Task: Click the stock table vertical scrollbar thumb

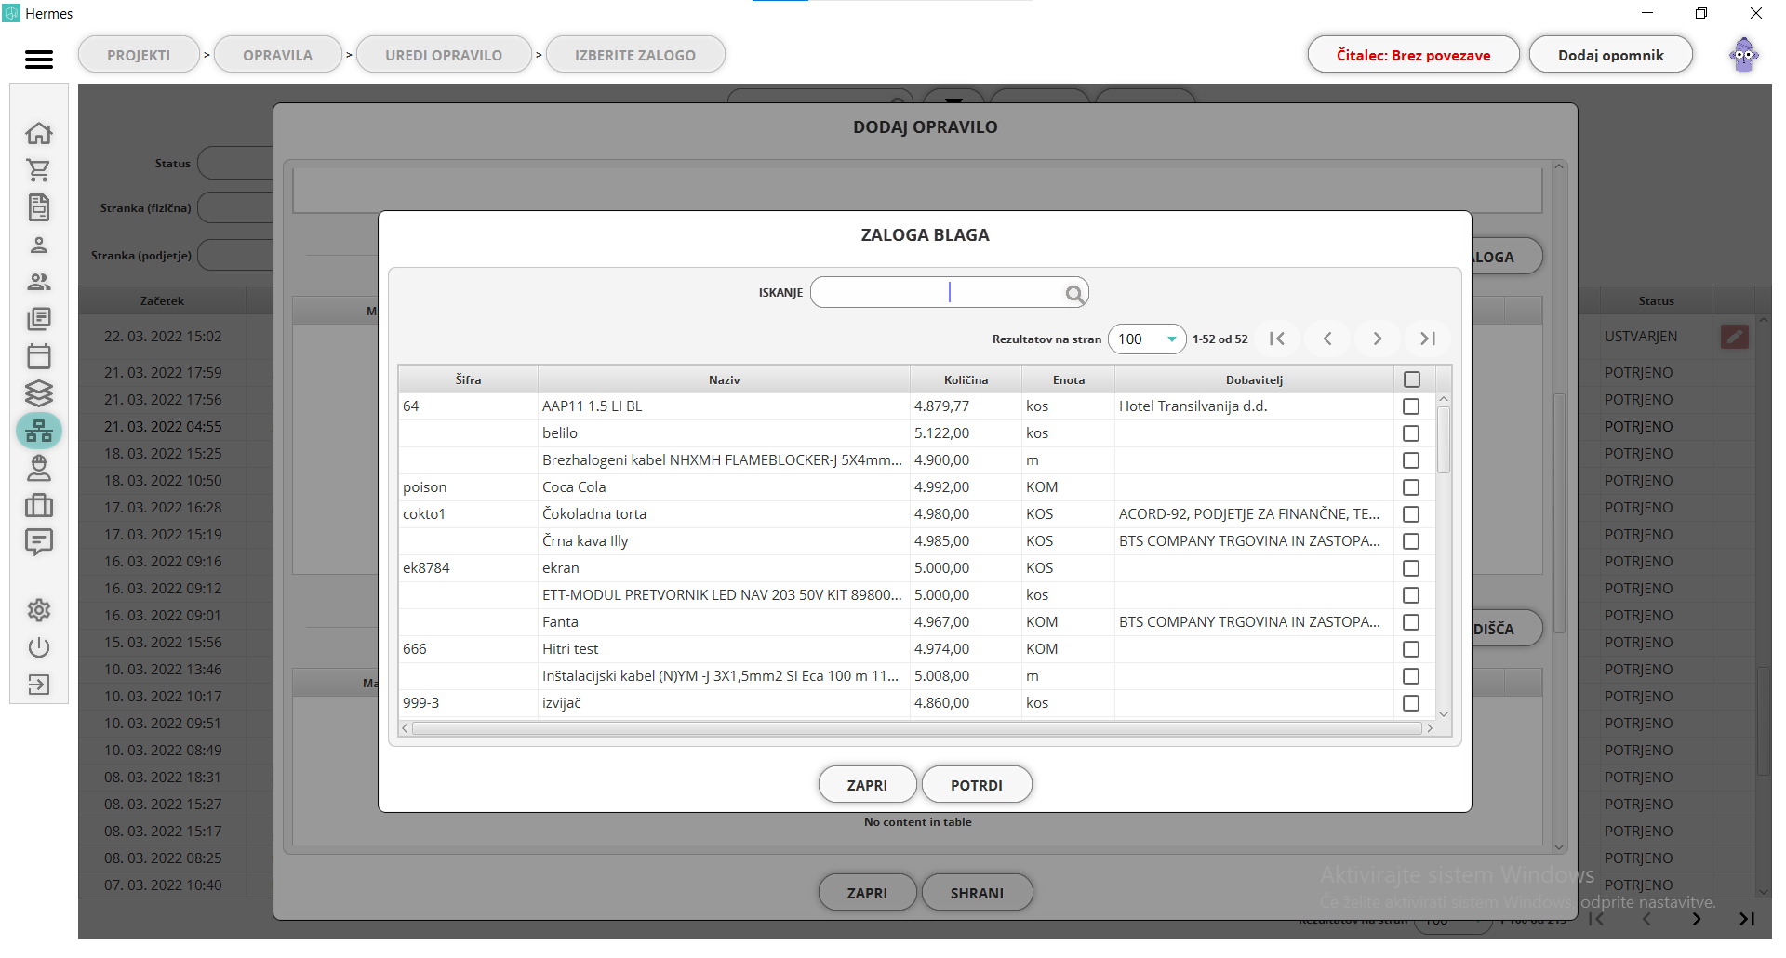Action: click(1444, 440)
